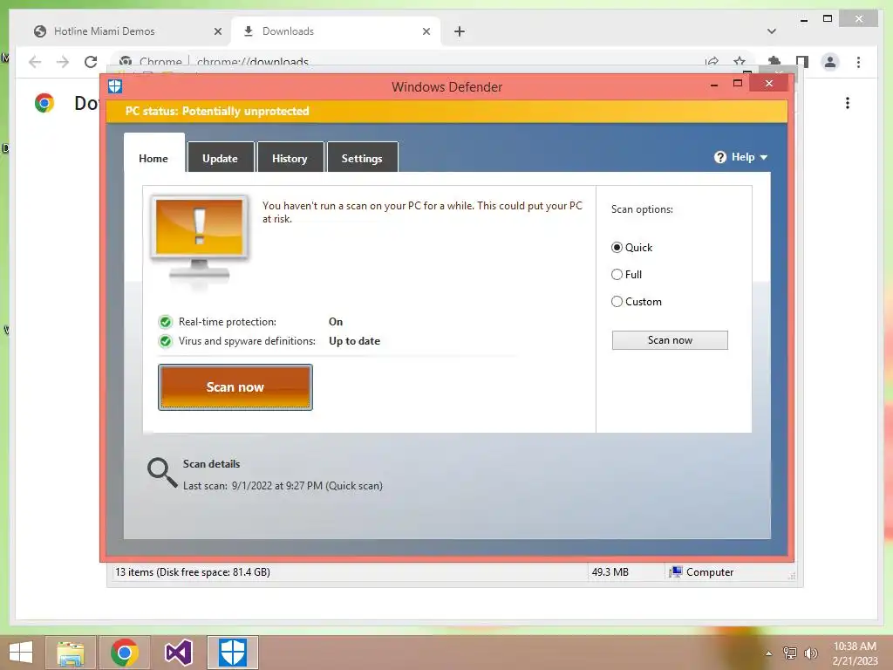
Task: Click Computer in the Explorer status bar
Action: pos(702,572)
